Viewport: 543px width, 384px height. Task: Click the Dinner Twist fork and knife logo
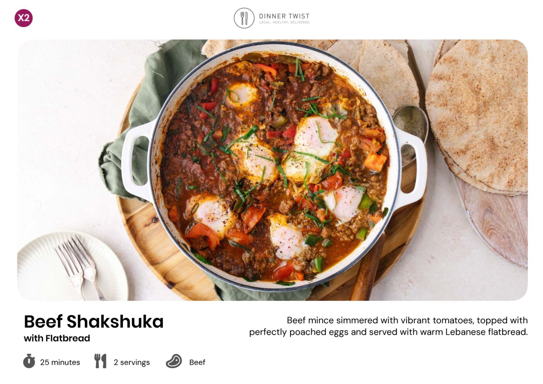(244, 18)
